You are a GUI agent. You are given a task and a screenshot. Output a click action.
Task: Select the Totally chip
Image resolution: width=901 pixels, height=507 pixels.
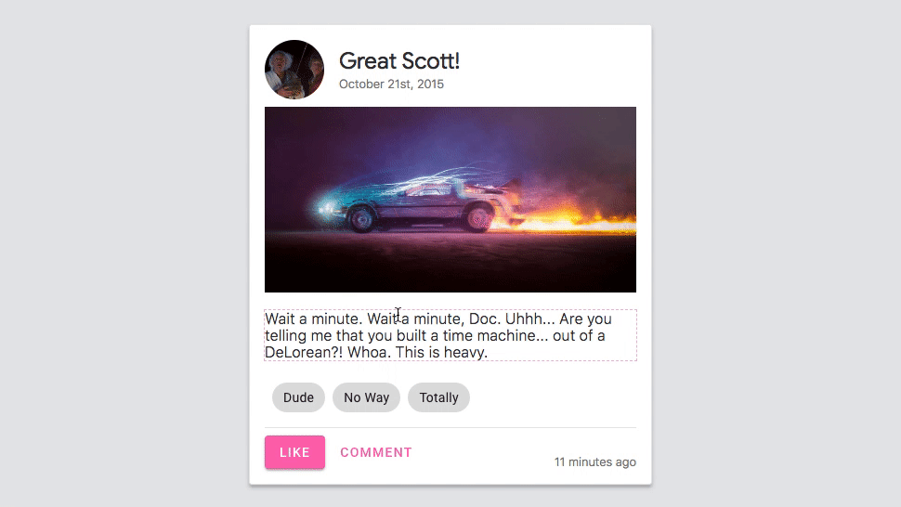[x=438, y=397]
